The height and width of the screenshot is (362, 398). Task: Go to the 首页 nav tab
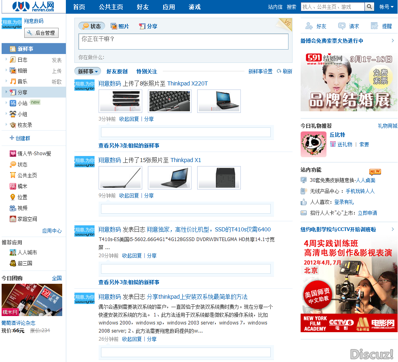(79, 7)
